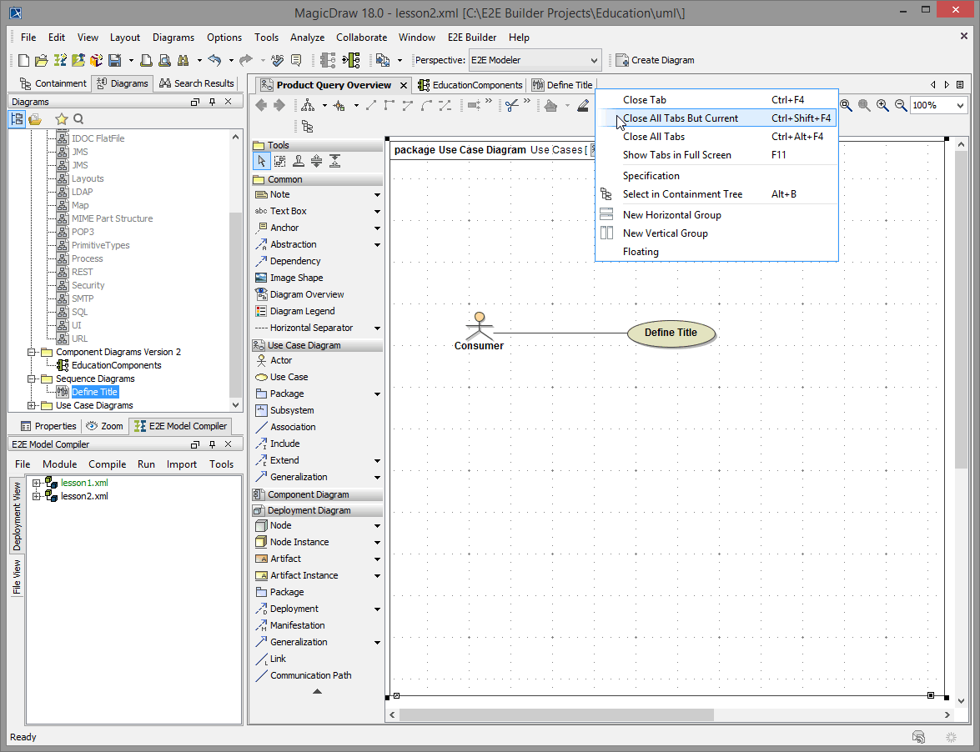Click the Diagram Legend palette tool
The width and height of the screenshot is (980, 752).
click(x=302, y=311)
